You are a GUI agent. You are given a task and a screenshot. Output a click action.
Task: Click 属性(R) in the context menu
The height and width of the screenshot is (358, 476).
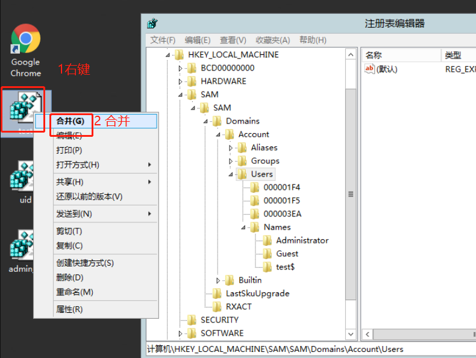69,309
